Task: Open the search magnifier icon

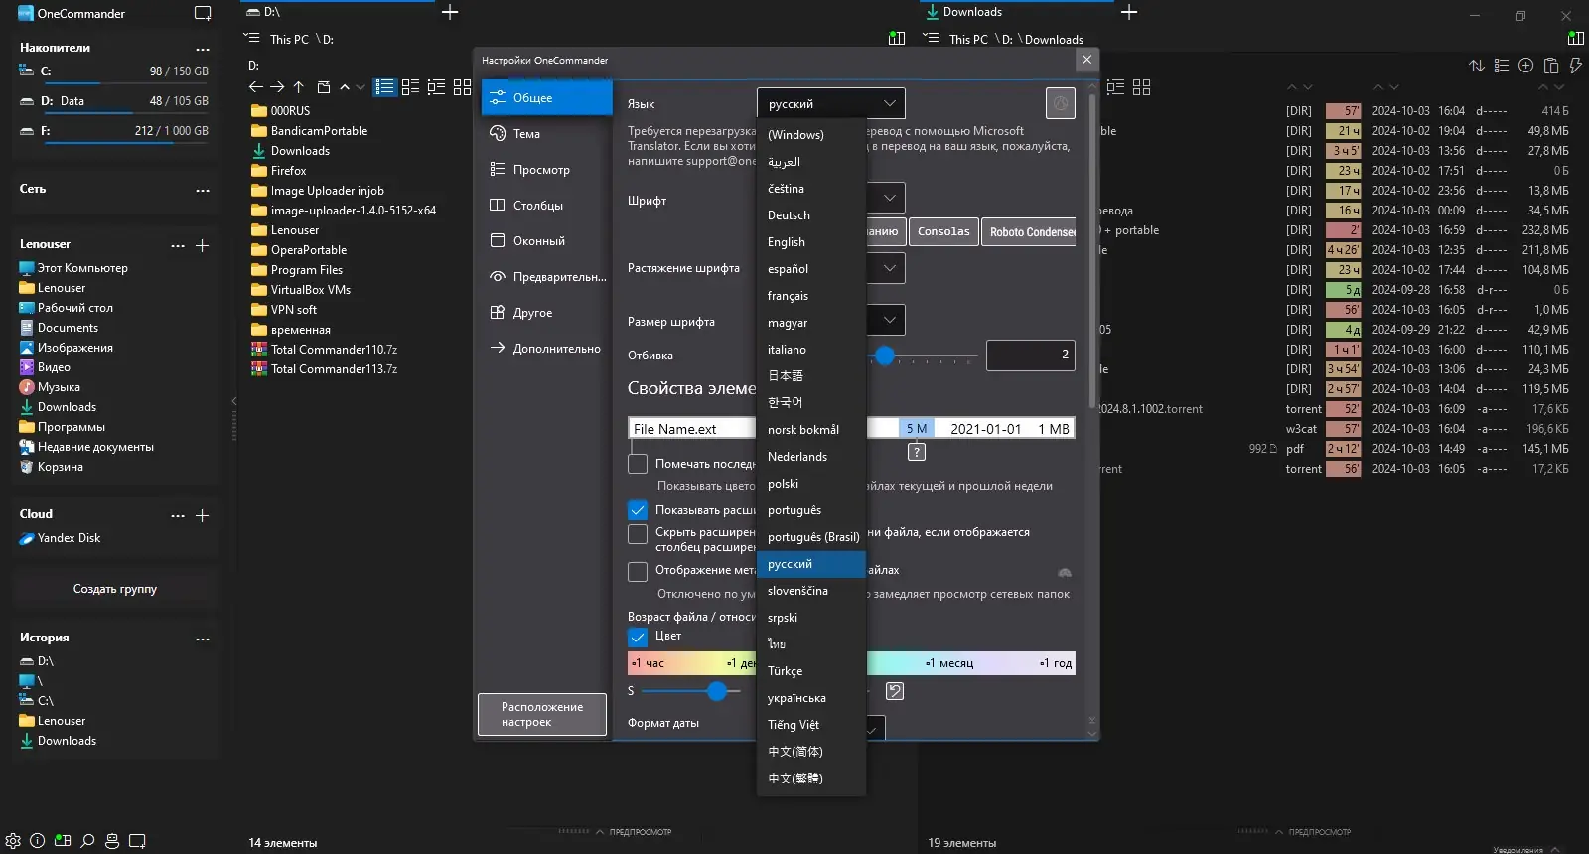Action: pos(87,840)
